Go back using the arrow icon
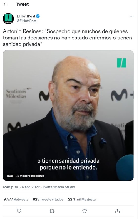The image size is (139, 219). (x=5, y=4)
